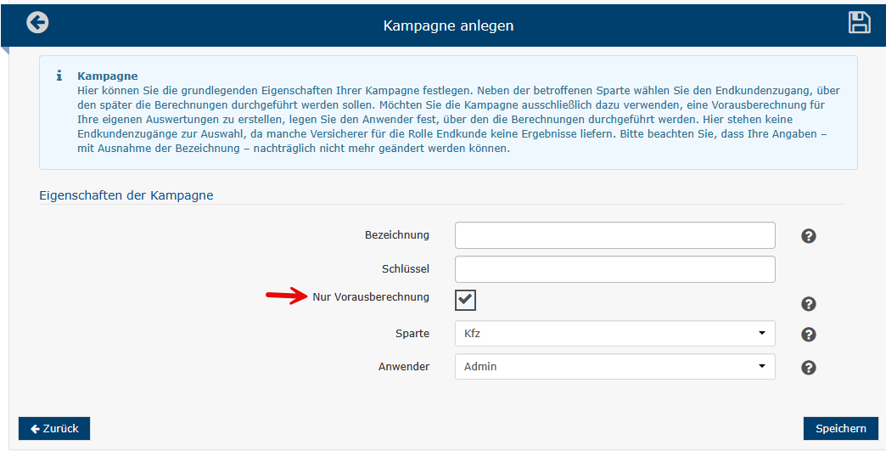
Task: Click the back arrow icon in header
Action: pos(37,23)
